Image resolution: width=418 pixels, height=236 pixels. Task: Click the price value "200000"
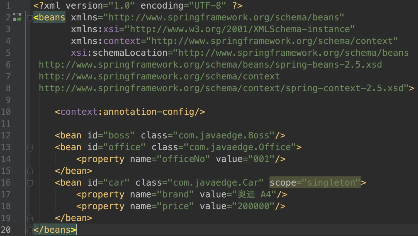pos(253,206)
